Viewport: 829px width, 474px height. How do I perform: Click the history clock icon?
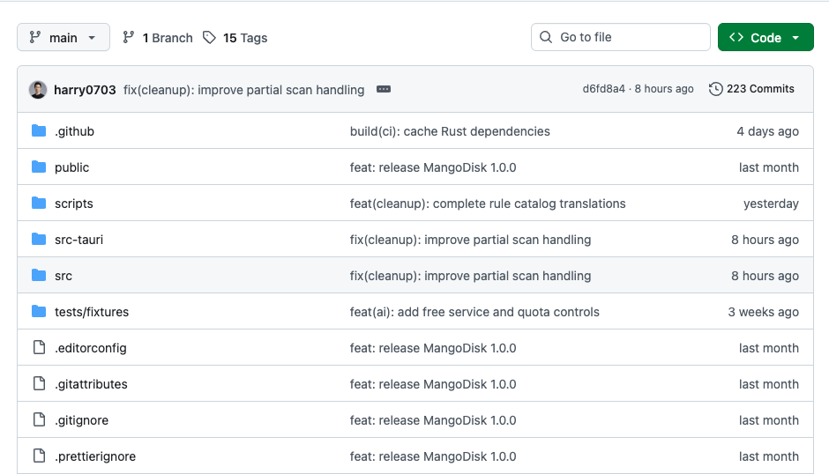pos(715,89)
